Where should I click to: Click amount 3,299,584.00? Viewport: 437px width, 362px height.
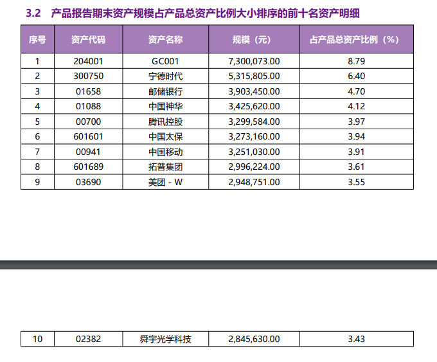254,122
